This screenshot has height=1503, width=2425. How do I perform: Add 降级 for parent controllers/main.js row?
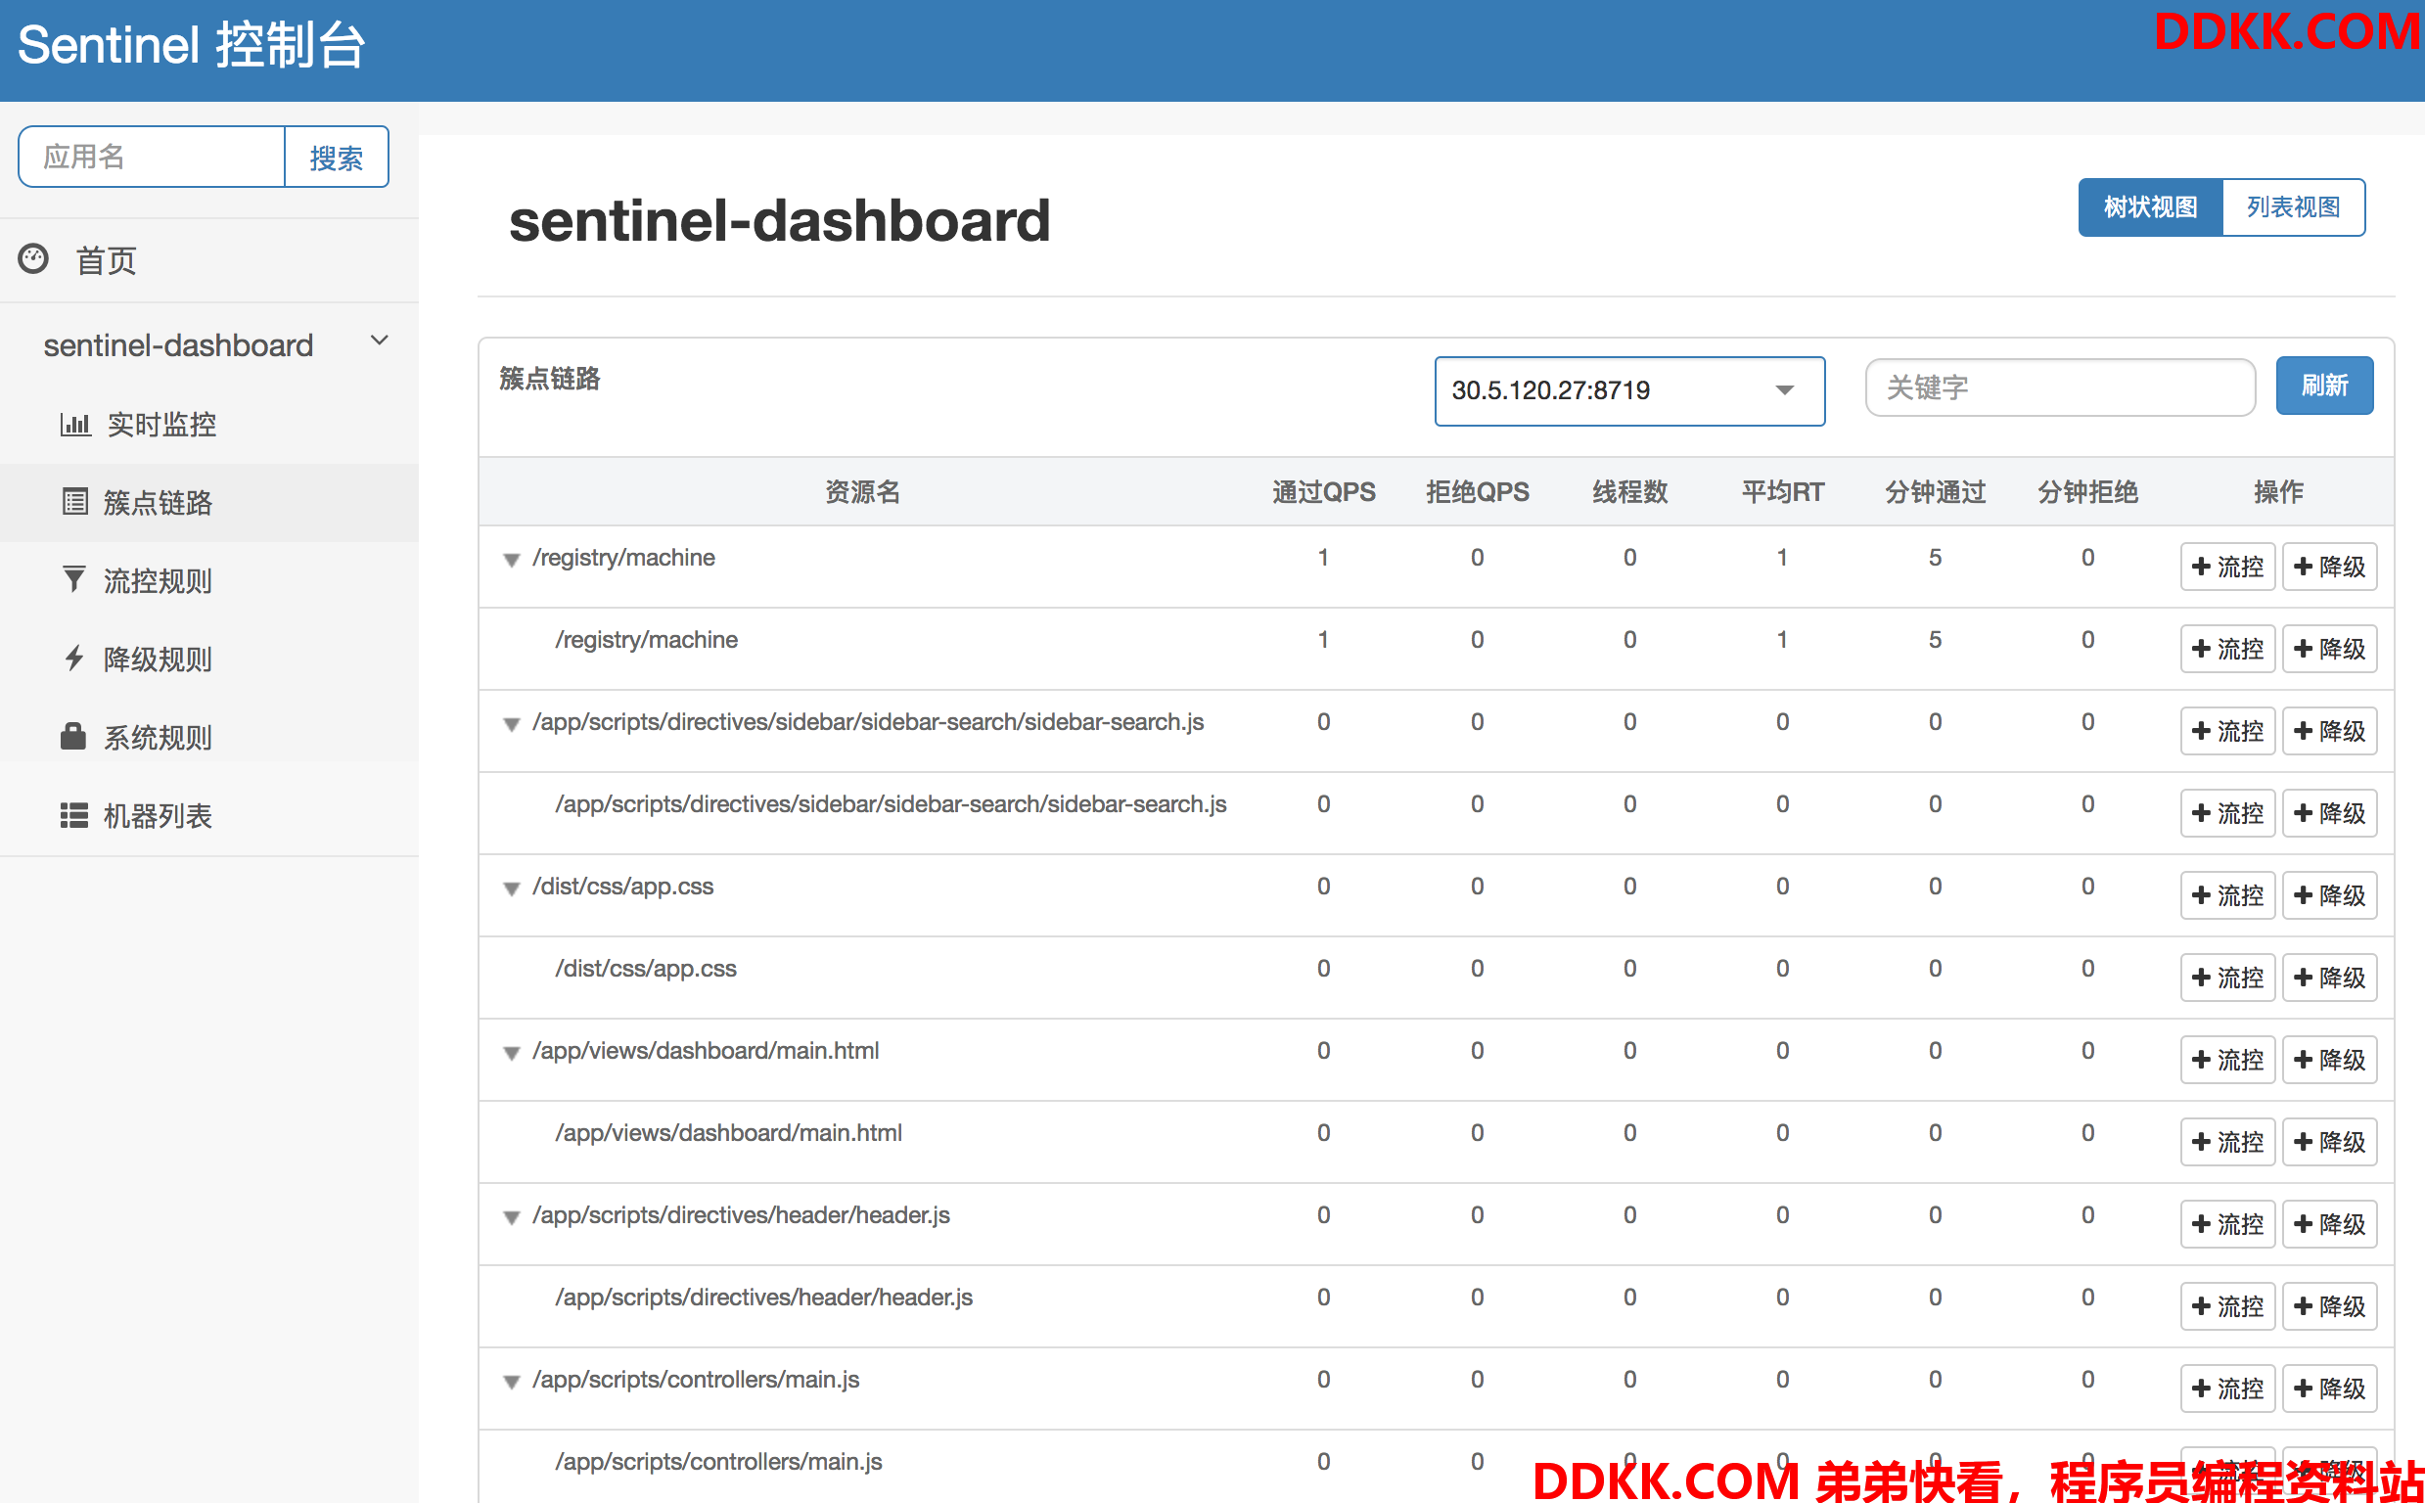click(x=2328, y=1389)
